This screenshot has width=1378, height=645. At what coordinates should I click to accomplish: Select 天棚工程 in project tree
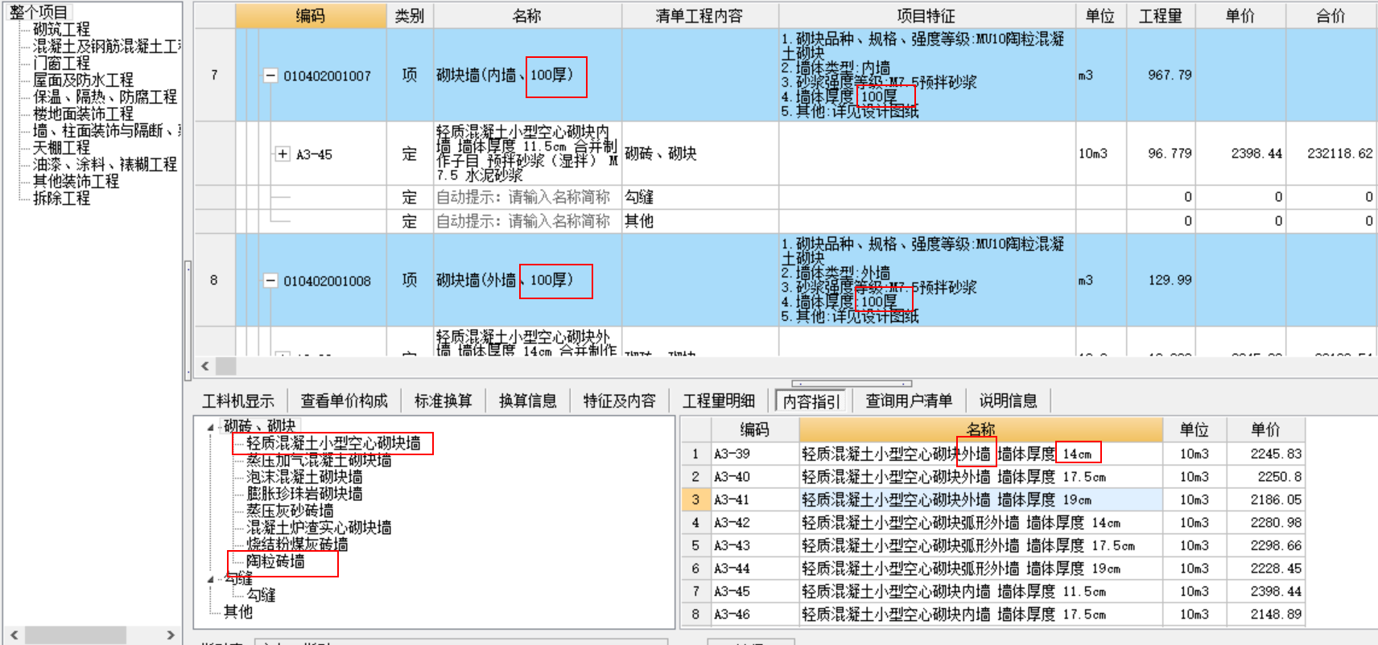[61, 148]
